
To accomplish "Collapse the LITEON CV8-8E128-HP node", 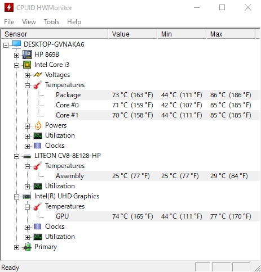I will click(x=16, y=156).
